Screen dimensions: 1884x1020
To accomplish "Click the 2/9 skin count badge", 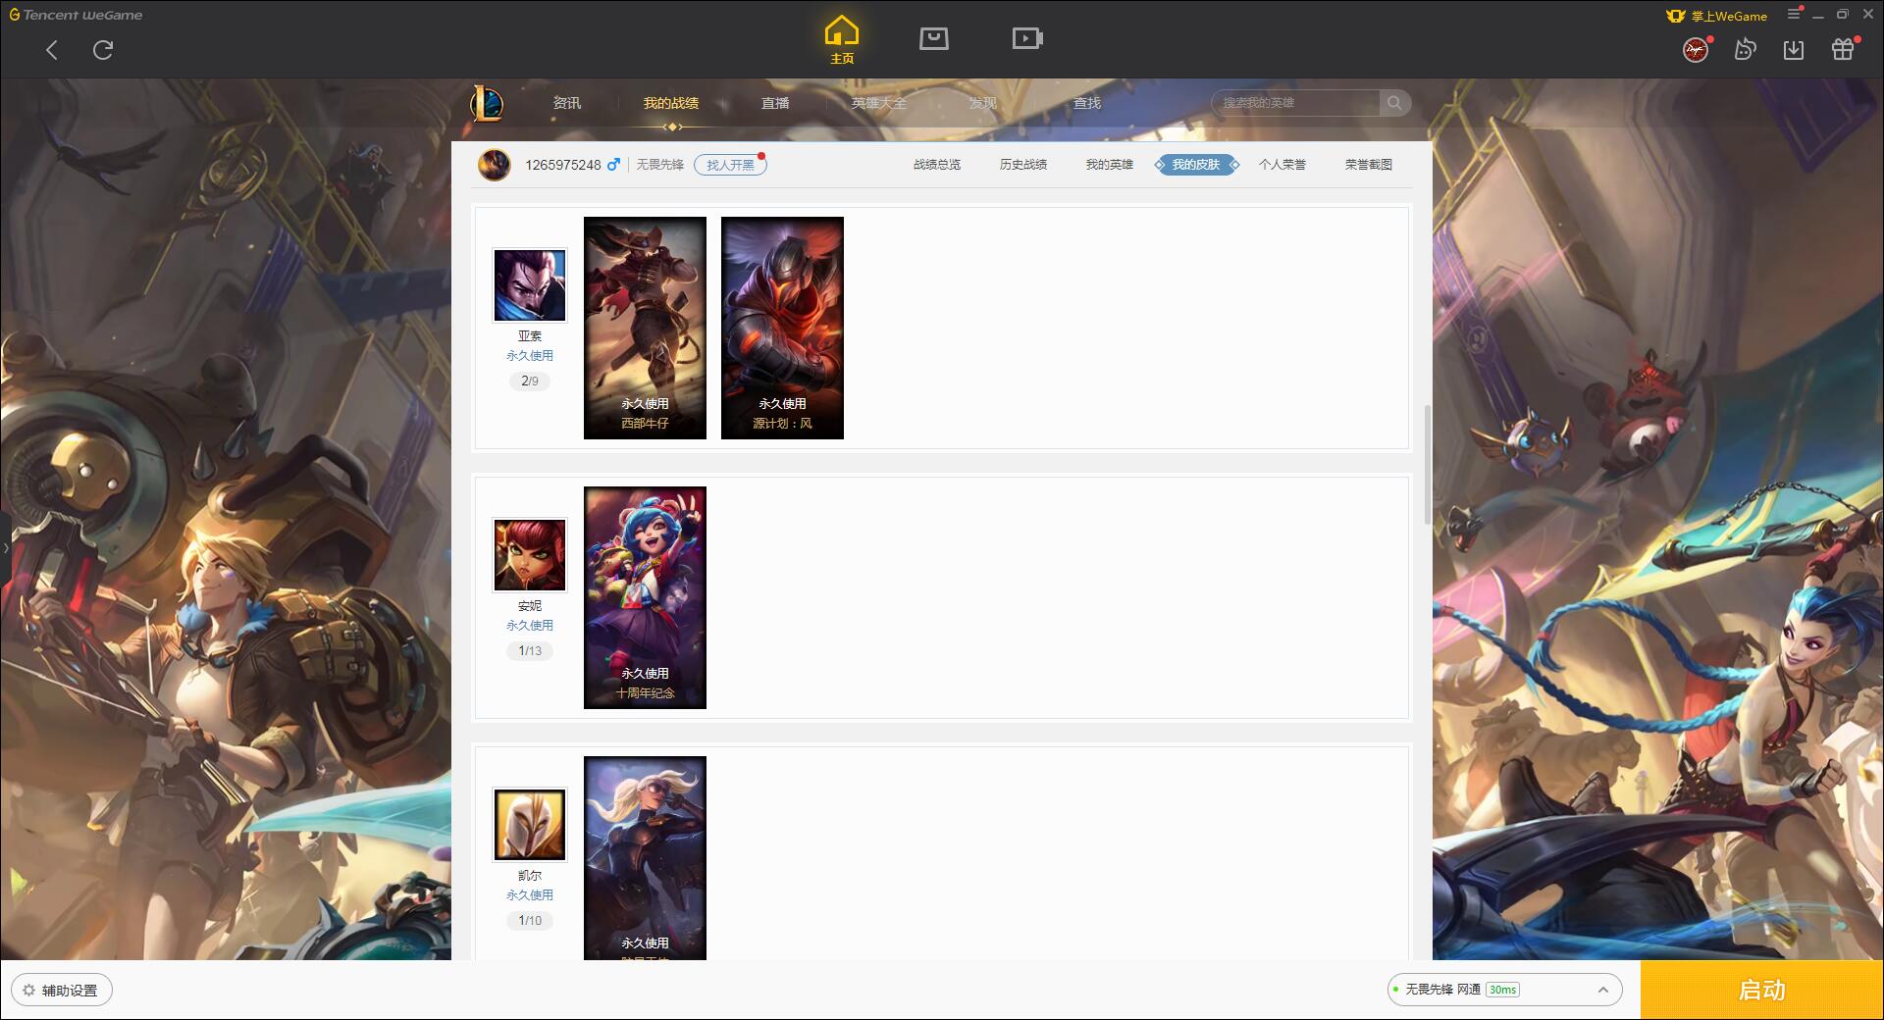I will click(530, 381).
